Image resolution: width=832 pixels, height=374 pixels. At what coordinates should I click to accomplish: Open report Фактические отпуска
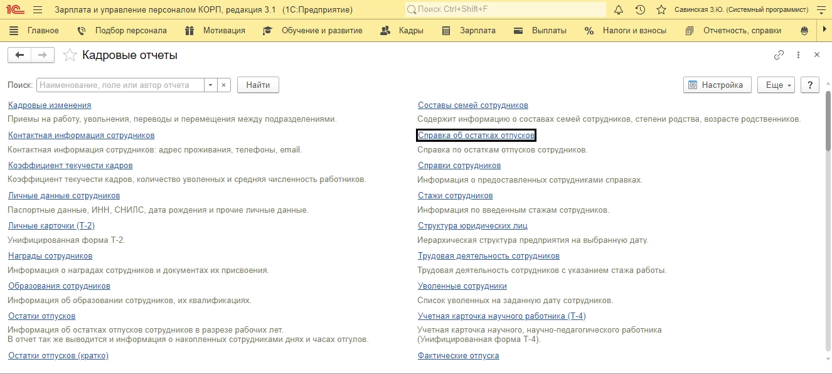(x=459, y=356)
